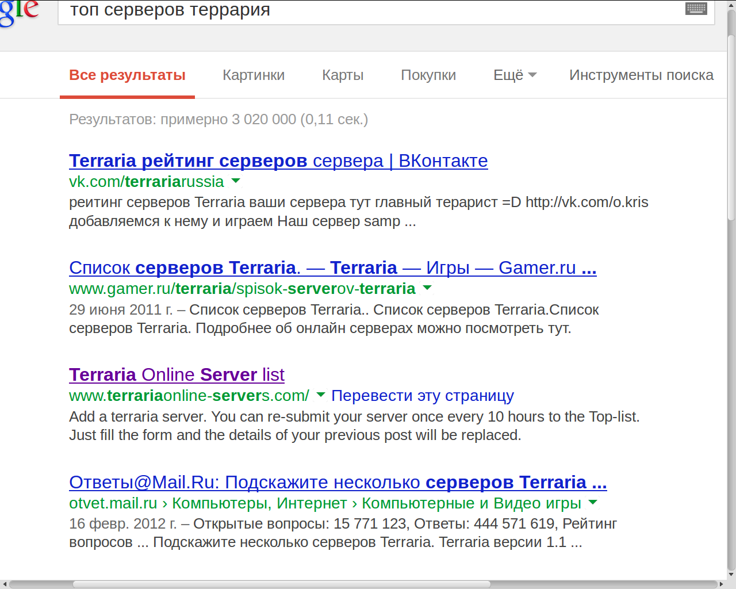The height and width of the screenshot is (589, 736).
Task: Click Перевести эту страницу link
Action: coord(423,396)
